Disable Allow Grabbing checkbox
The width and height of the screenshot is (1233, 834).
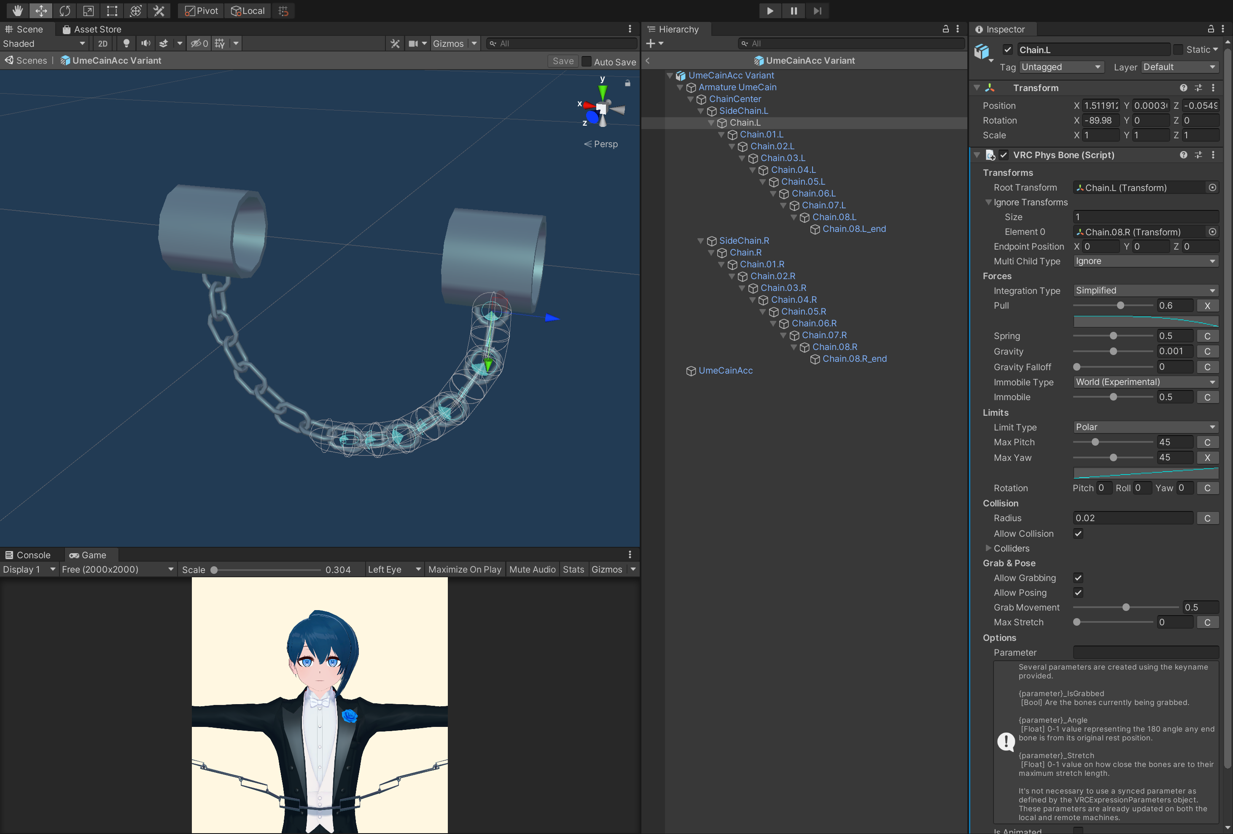coord(1078,578)
